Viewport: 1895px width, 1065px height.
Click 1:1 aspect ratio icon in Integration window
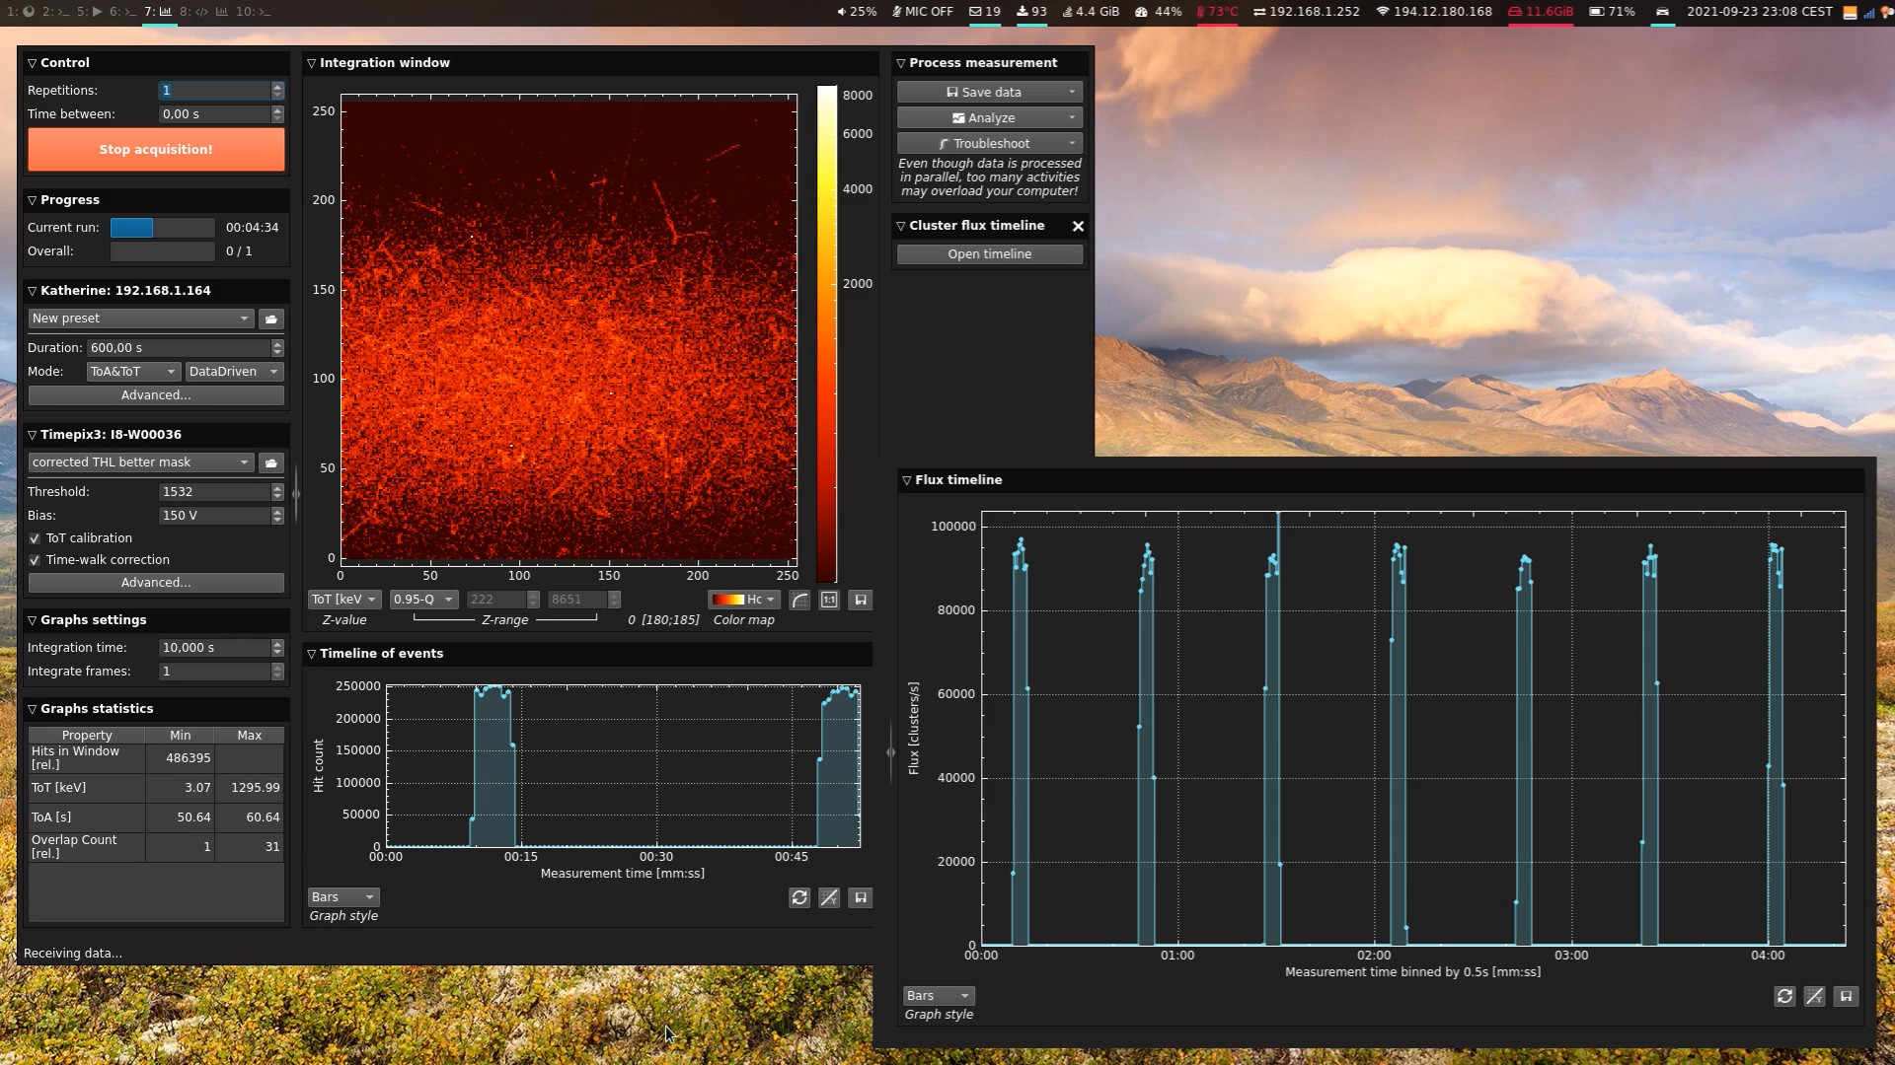(x=829, y=600)
